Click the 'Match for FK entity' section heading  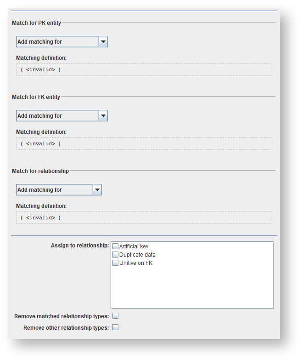pos(36,97)
